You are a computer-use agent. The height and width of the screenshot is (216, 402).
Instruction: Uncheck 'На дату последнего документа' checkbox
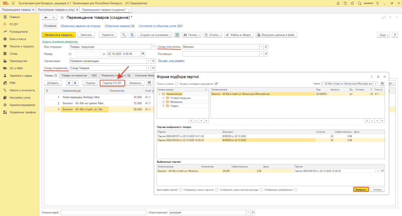click(x=216, y=84)
